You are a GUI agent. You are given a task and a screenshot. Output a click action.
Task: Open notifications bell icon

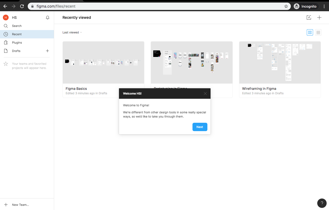(x=48, y=17)
